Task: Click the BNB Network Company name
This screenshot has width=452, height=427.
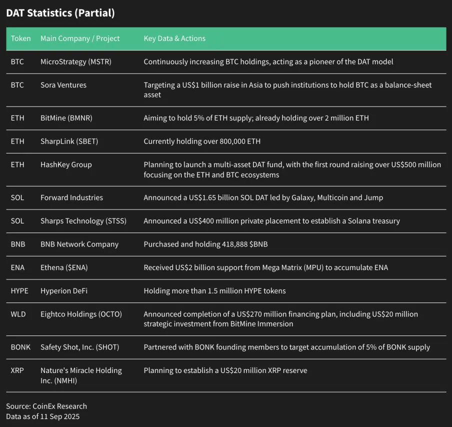Action: click(x=79, y=244)
